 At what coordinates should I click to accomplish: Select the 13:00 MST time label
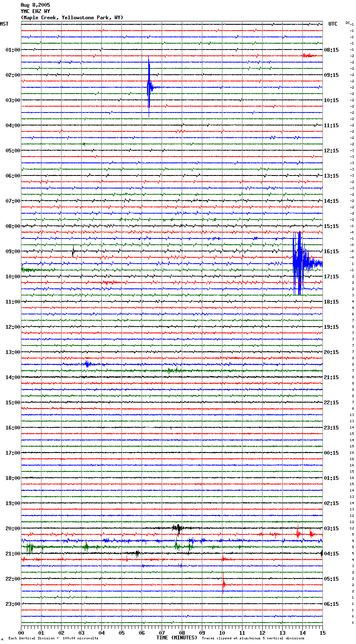pos(13,352)
